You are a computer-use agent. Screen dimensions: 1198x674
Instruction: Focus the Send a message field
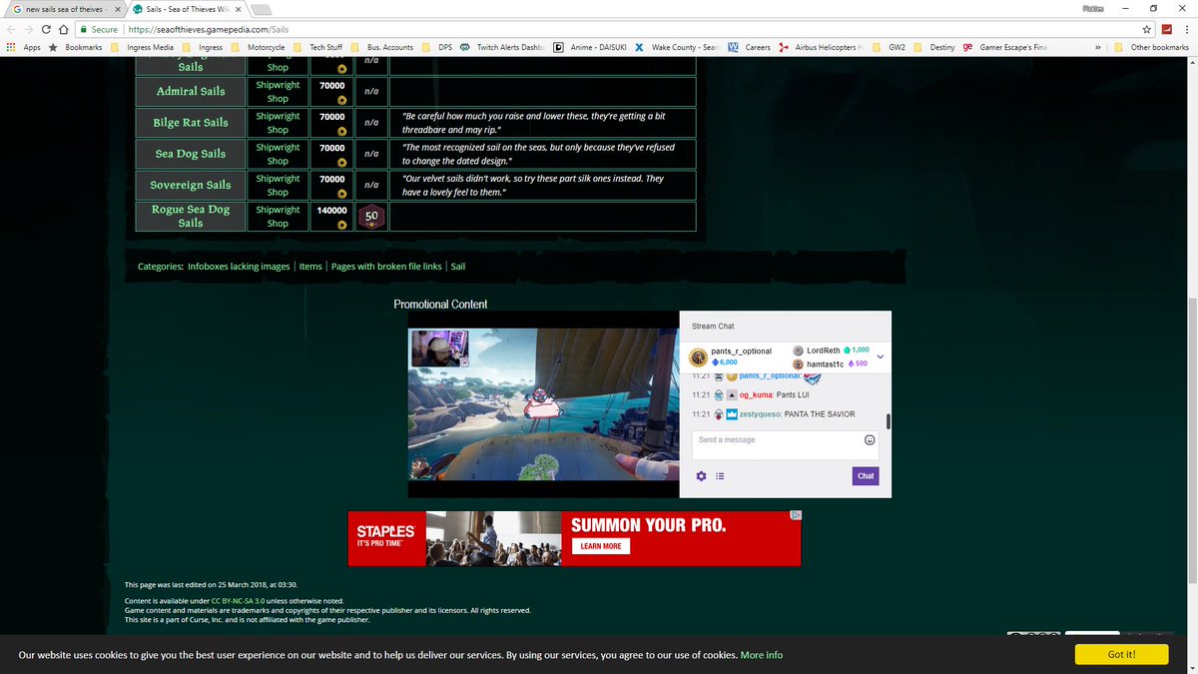point(785,445)
